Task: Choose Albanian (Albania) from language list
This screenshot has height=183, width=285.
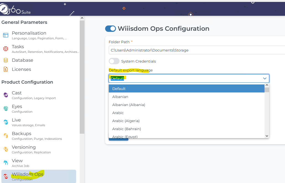Action: 129,105
